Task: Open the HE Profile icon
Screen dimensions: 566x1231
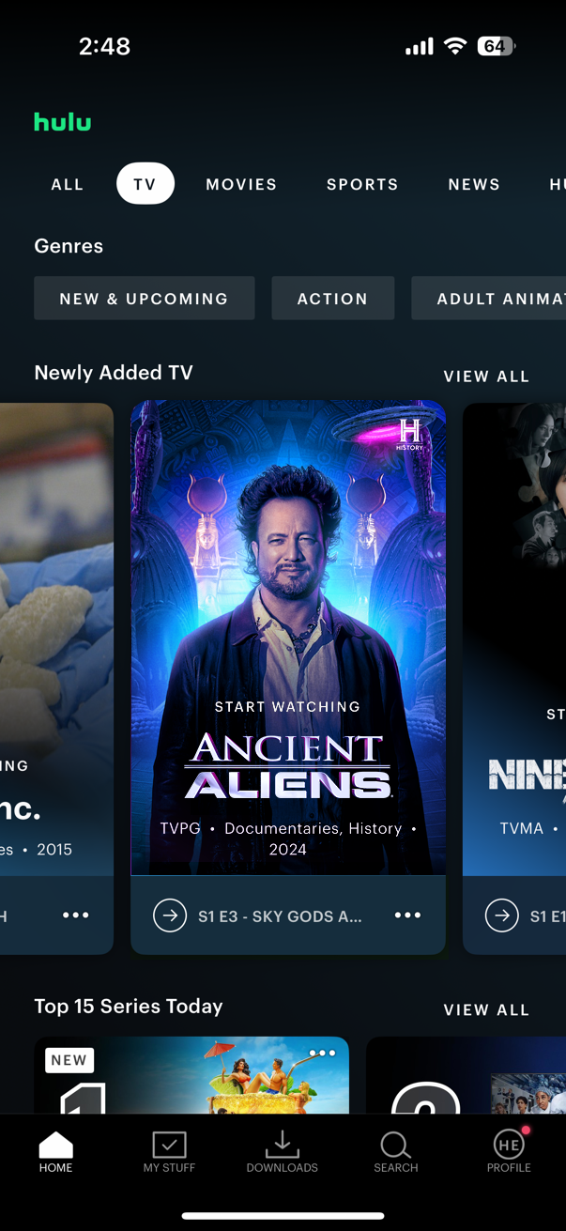Action: click(x=509, y=1144)
